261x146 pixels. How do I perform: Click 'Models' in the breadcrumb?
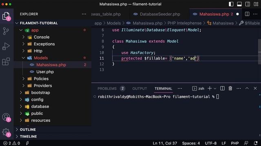(x=114, y=23)
